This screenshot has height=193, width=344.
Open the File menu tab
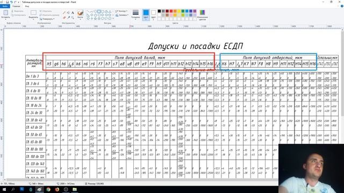(x=5, y=6)
